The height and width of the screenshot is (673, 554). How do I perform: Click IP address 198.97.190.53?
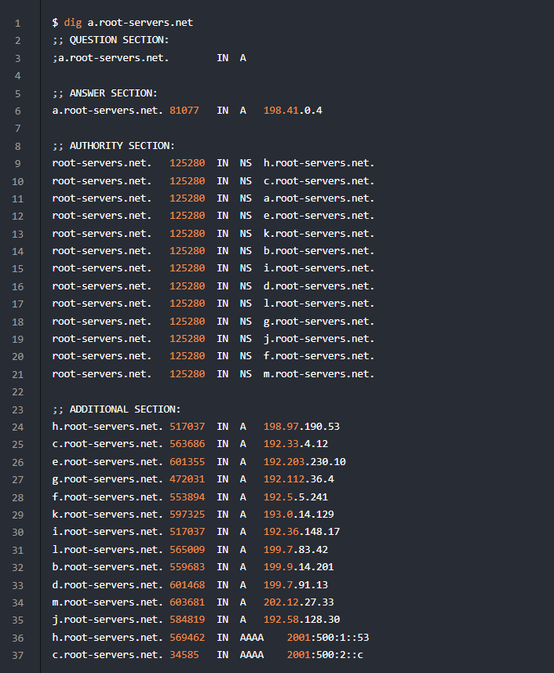[x=301, y=426]
